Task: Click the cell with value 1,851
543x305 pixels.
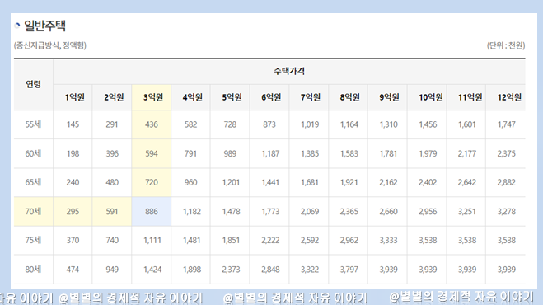Action: point(230,240)
